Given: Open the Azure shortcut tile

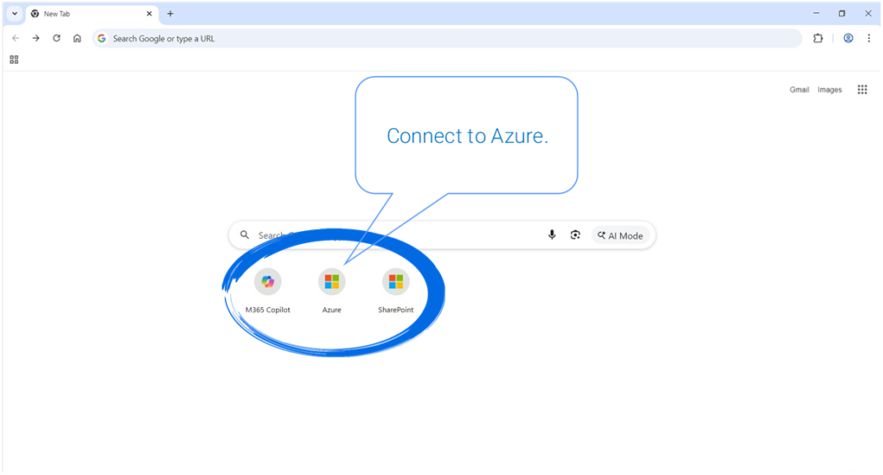Looking at the screenshot, I should click(x=332, y=282).
